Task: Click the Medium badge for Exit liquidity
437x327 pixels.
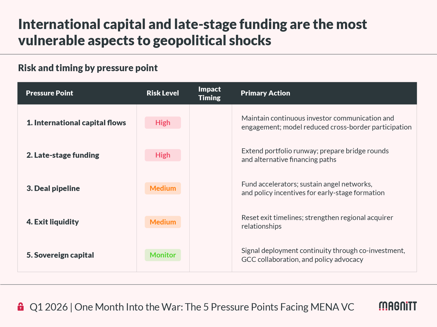Action: (x=163, y=222)
